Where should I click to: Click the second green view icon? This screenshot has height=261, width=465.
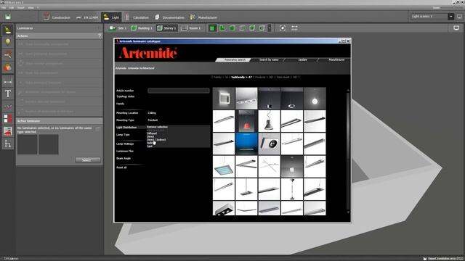[222, 28]
